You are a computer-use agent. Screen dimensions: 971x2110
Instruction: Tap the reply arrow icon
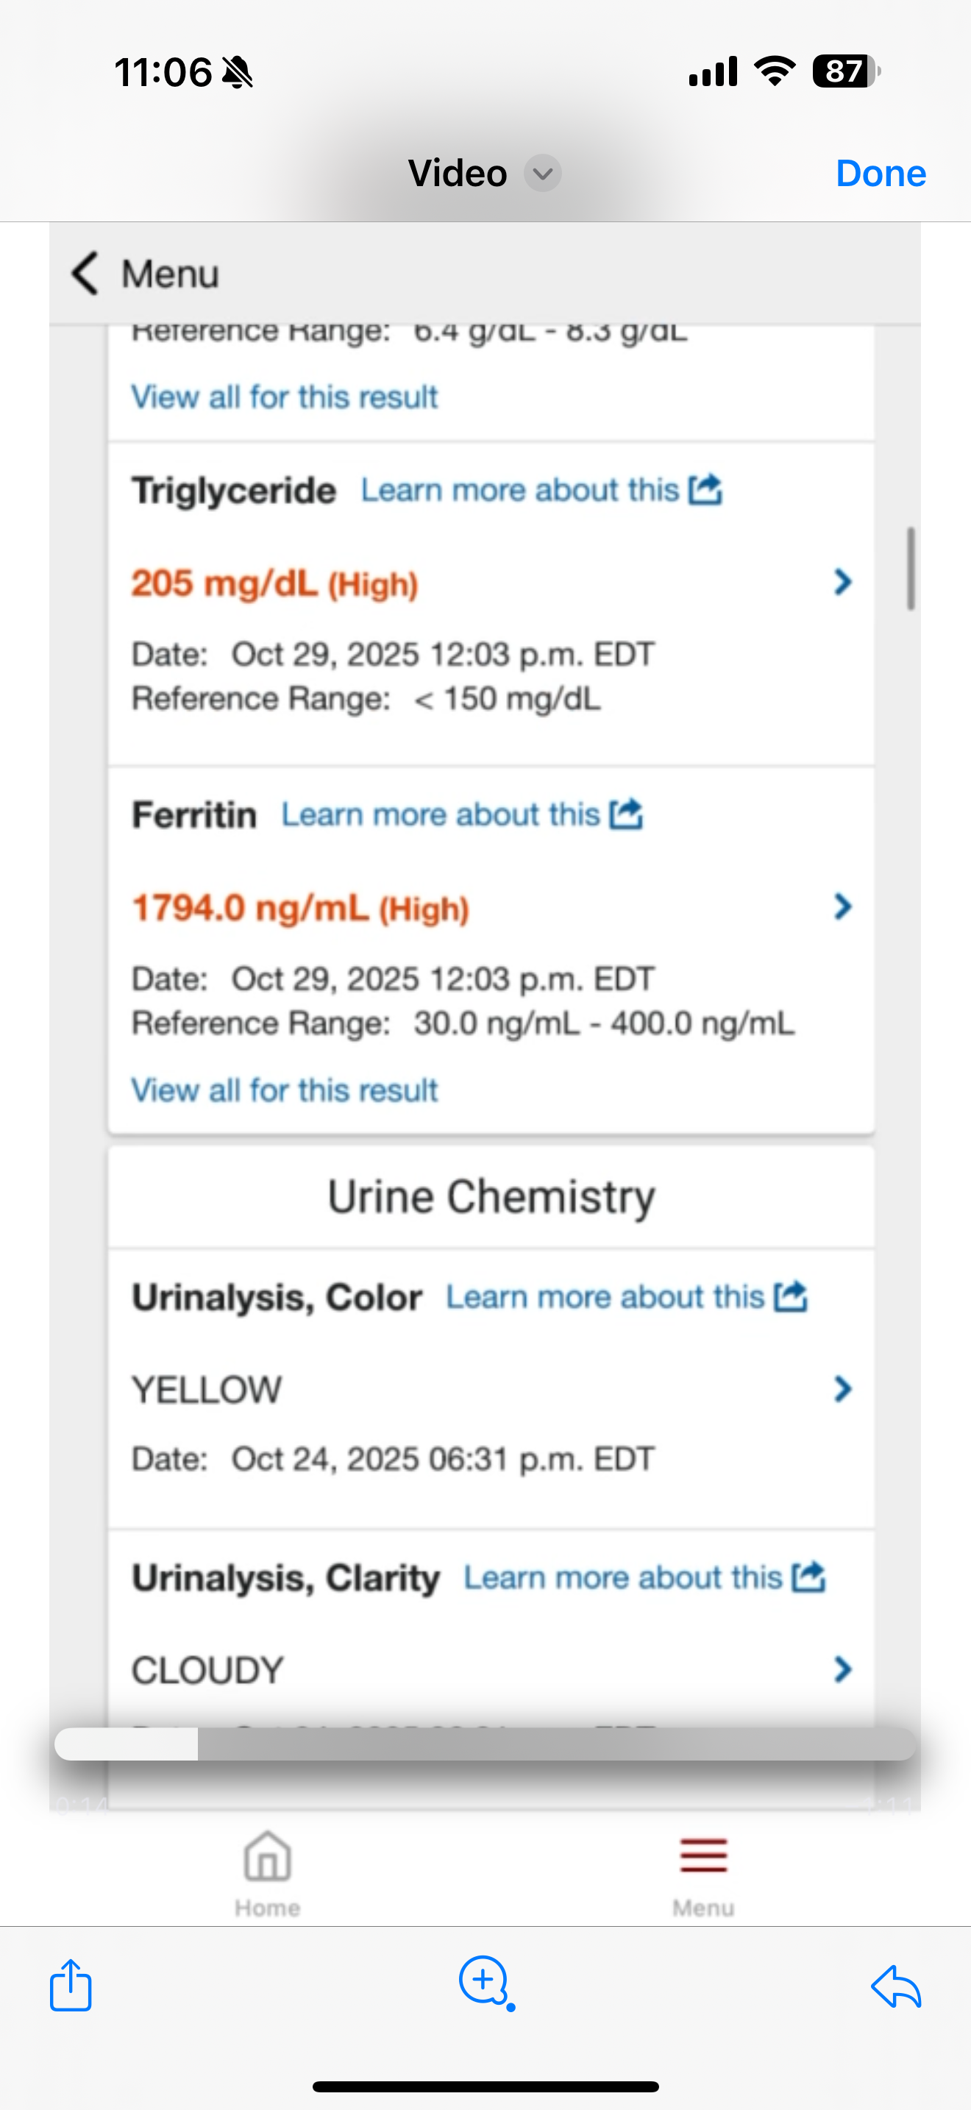coord(897,1986)
